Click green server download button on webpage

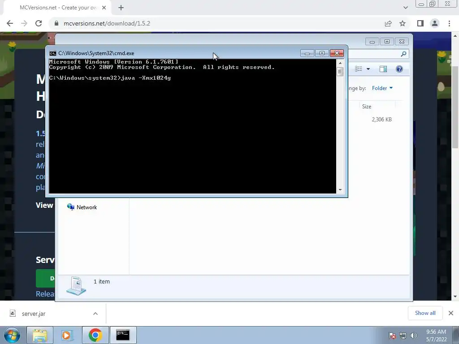tap(46, 278)
